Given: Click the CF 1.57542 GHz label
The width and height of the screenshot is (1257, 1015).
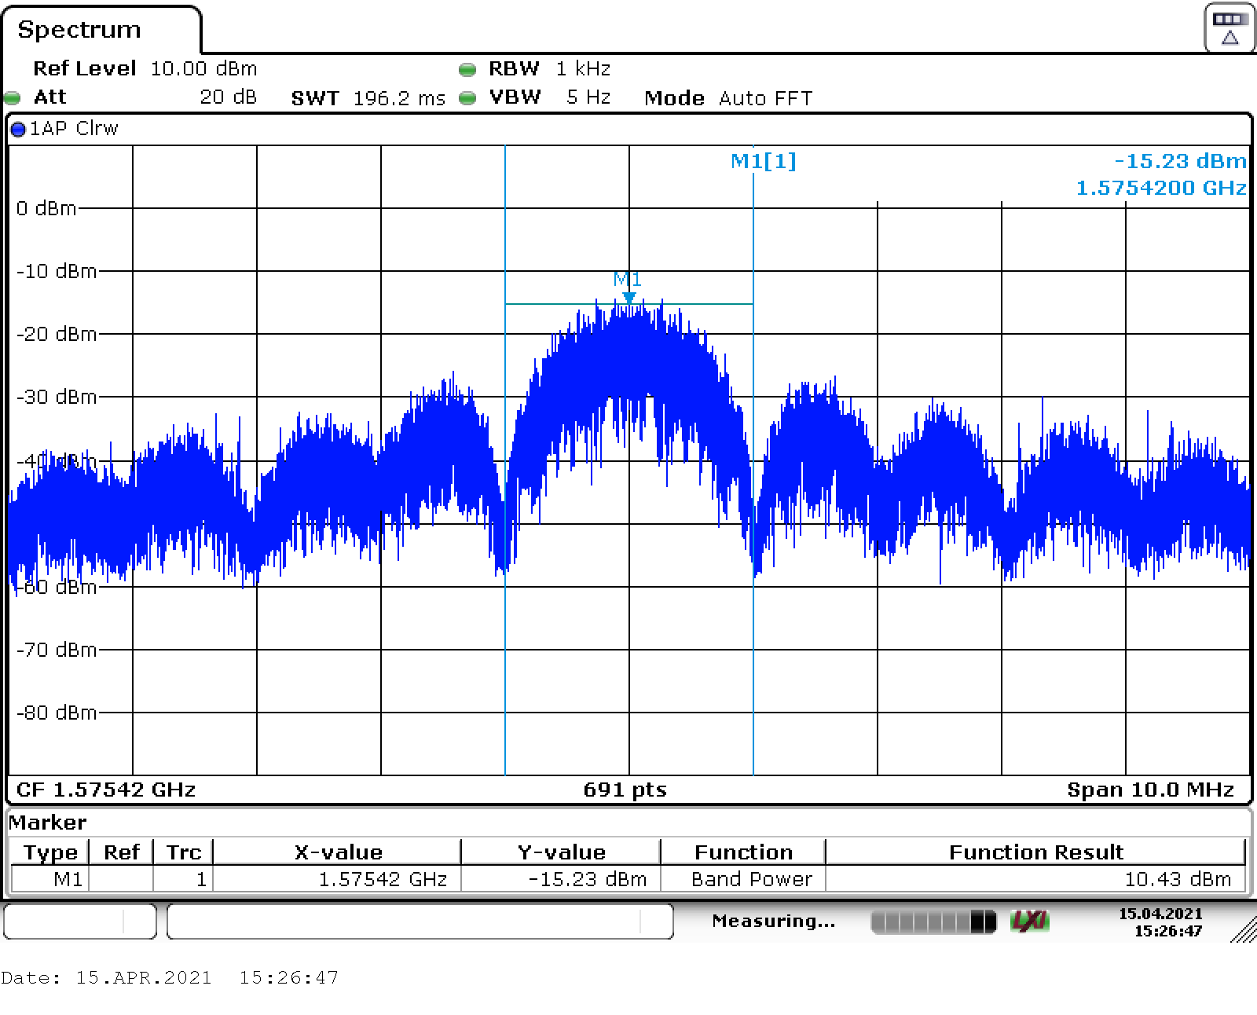Looking at the screenshot, I should click(106, 790).
